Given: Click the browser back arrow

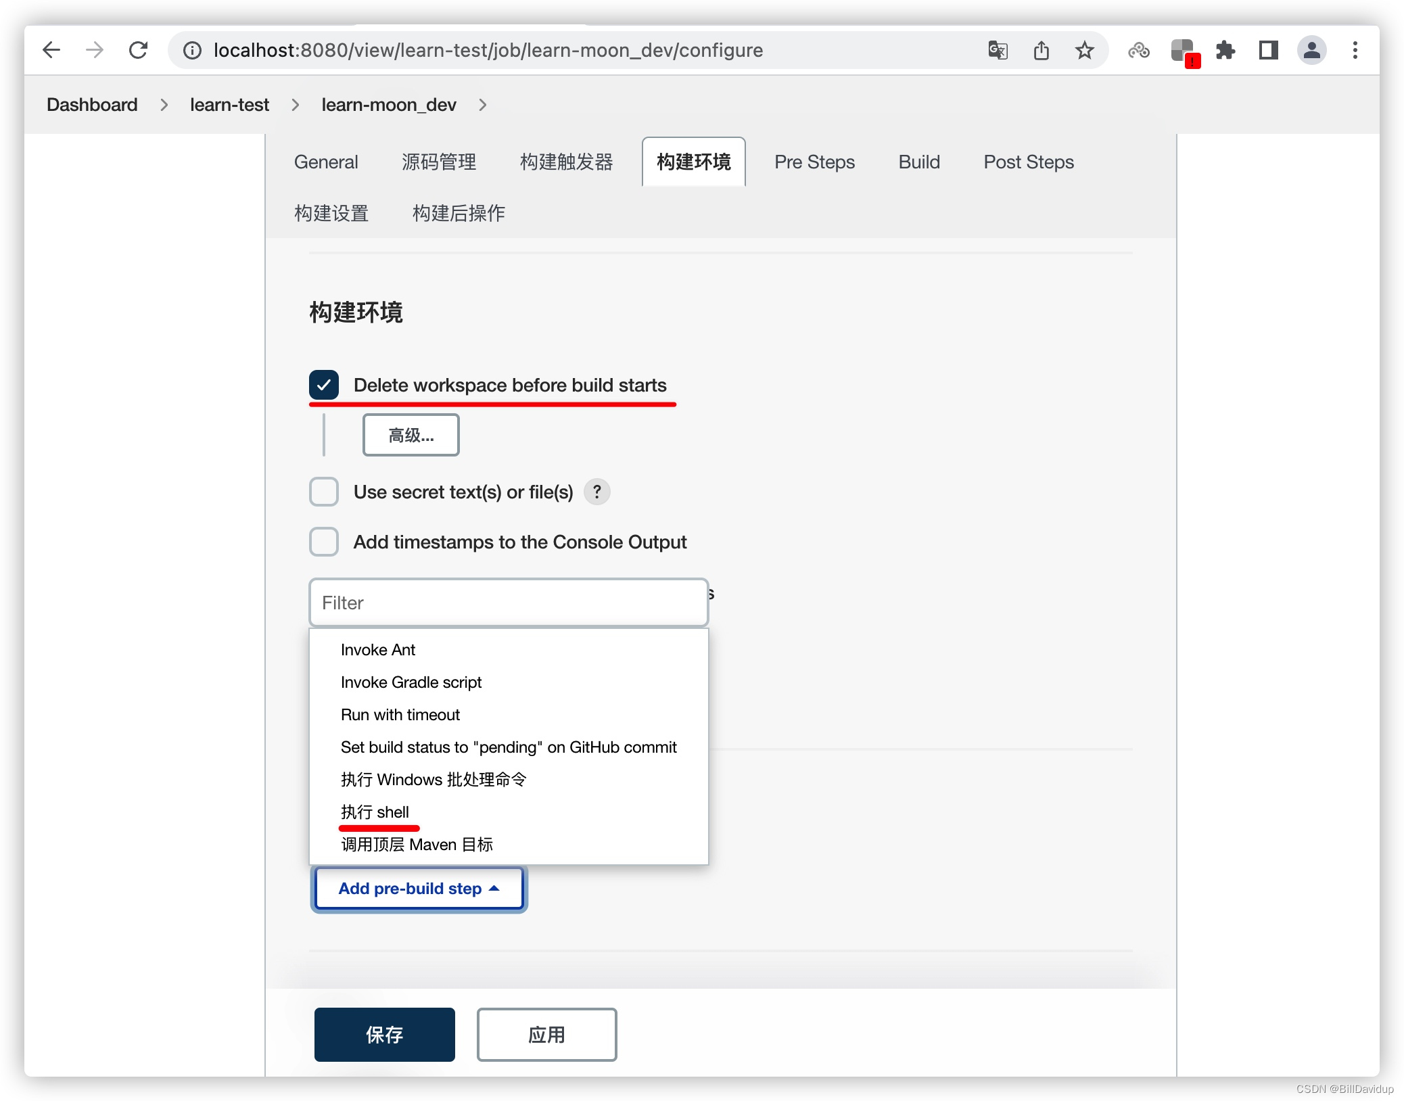Looking at the screenshot, I should pyautogui.click(x=51, y=50).
